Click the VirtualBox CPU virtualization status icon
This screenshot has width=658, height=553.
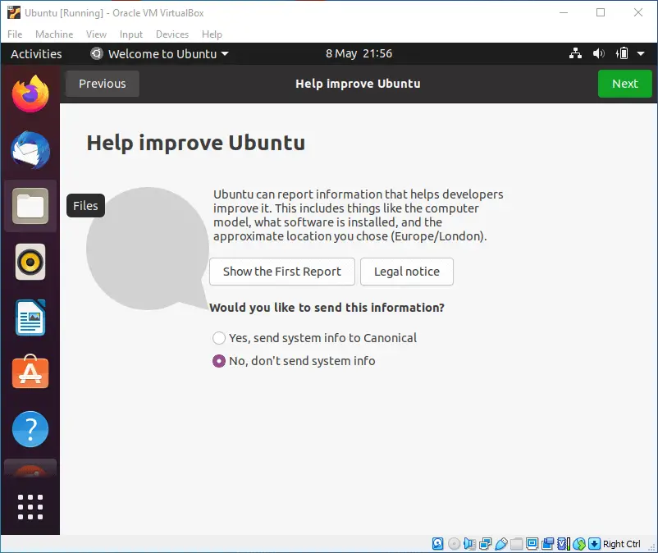tap(563, 544)
